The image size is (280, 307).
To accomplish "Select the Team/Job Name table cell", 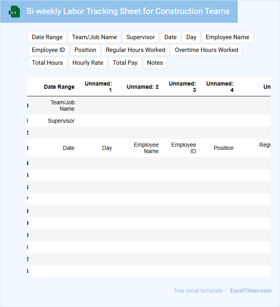I will (x=62, y=106).
